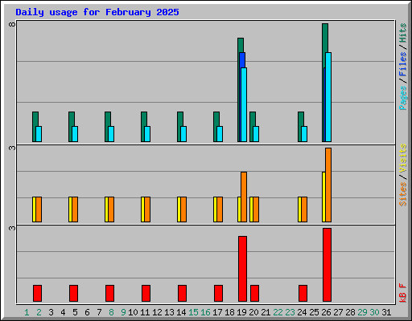The image size is (412, 321).
Task: Click the red KB bar for day 14
Action: tap(182, 293)
